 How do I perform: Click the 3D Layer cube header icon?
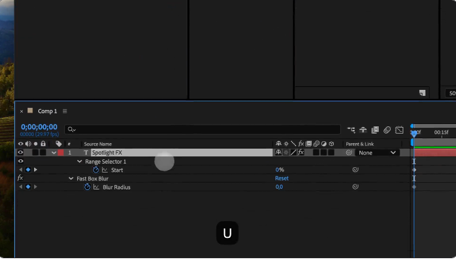331,144
